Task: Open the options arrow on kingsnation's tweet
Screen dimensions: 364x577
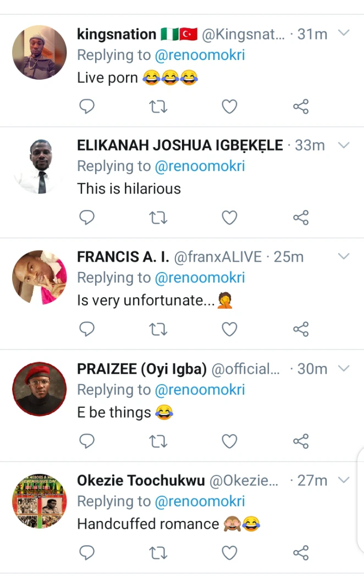Action: pyautogui.click(x=344, y=33)
